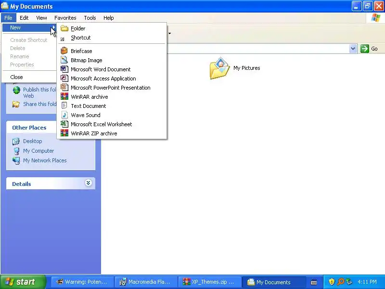Create a new Microsoft Excel Worksheet
Screen dimensions: 385x289
point(112,124)
